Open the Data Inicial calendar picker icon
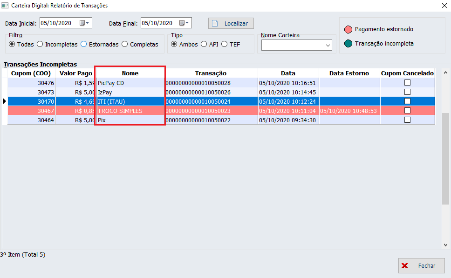Screen dimensions: 451x278 (82, 23)
